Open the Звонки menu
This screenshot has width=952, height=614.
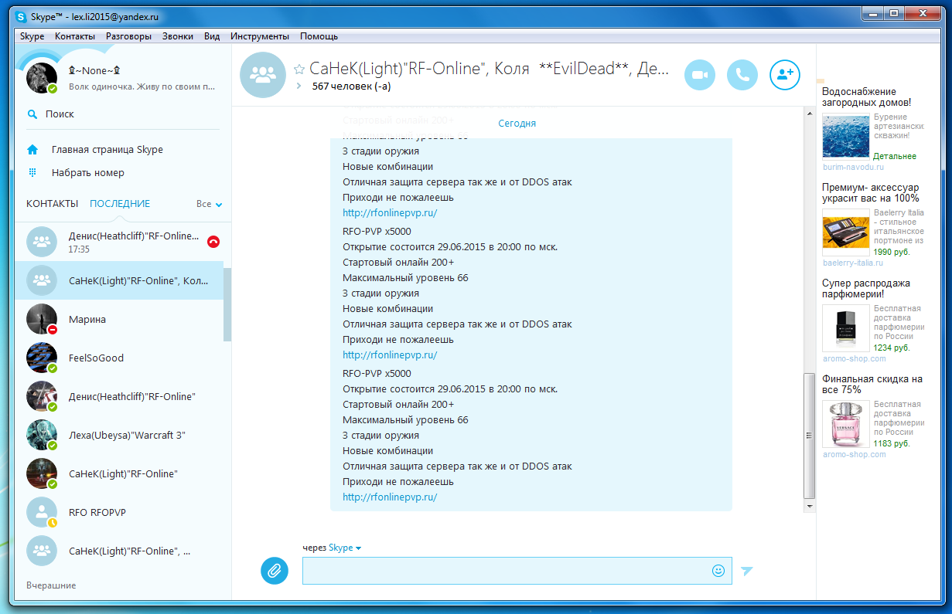[178, 36]
